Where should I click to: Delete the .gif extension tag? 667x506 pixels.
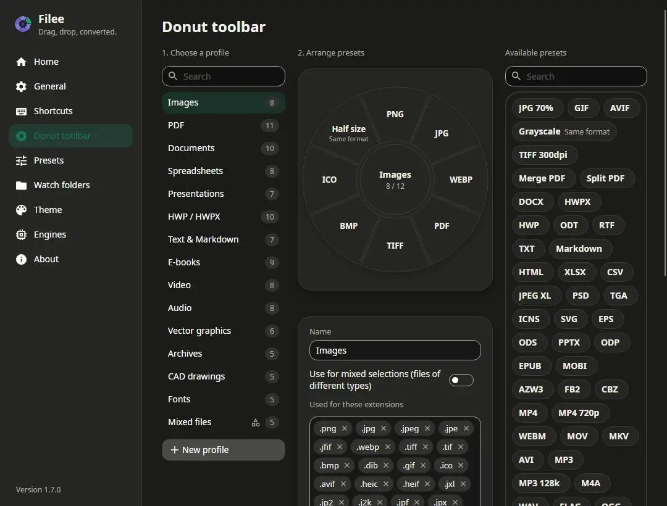coord(423,466)
